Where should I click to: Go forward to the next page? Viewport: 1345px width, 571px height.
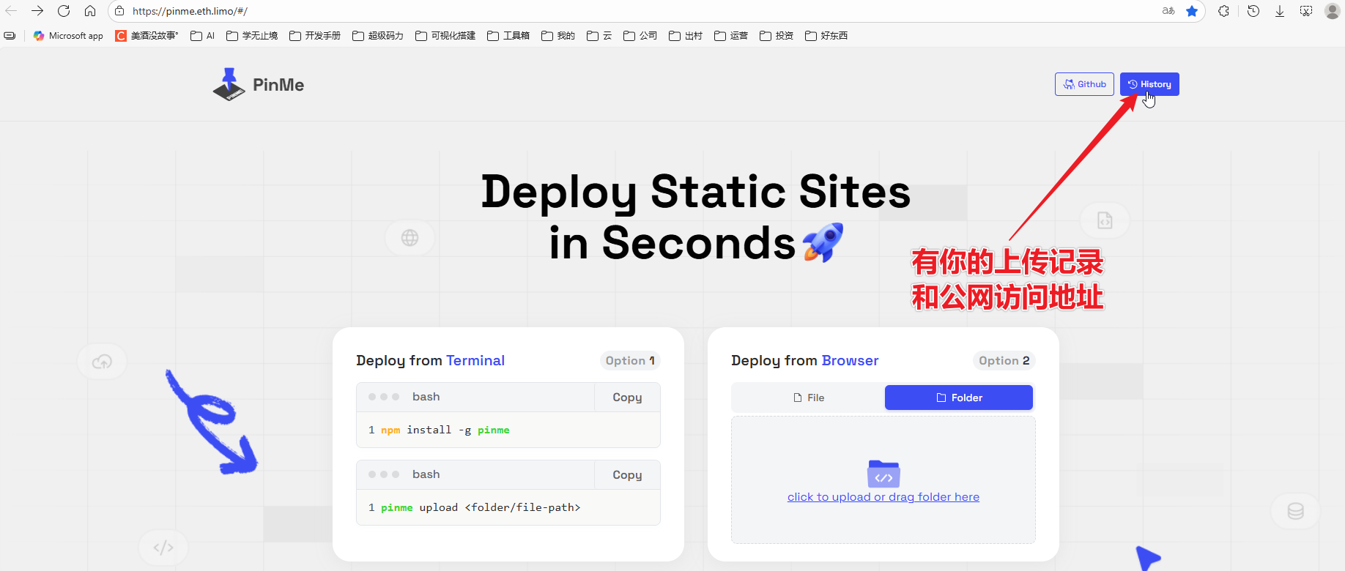[x=37, y=11]
